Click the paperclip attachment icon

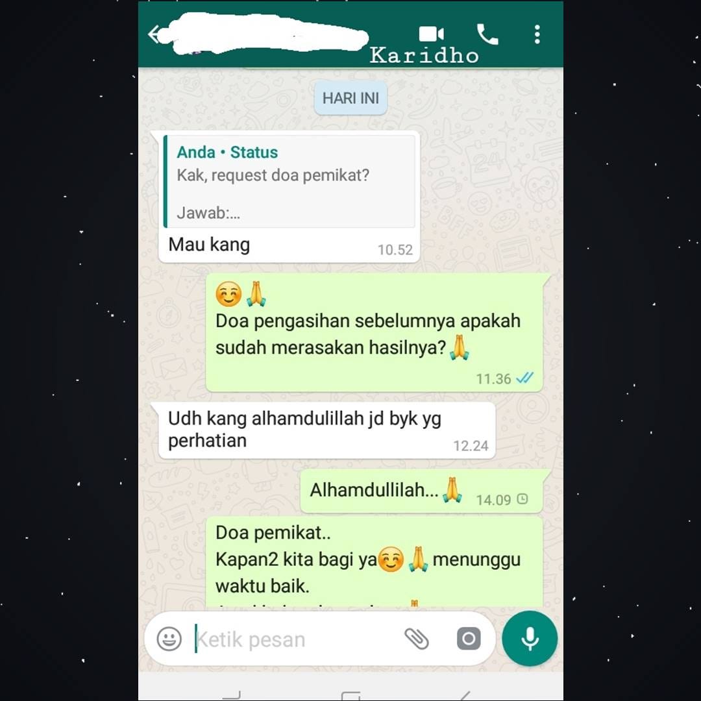[416, 639]
